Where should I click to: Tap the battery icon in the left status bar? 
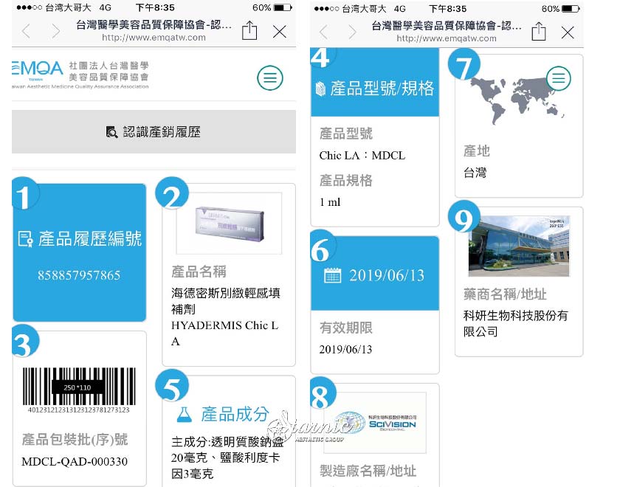pos(283,7)
